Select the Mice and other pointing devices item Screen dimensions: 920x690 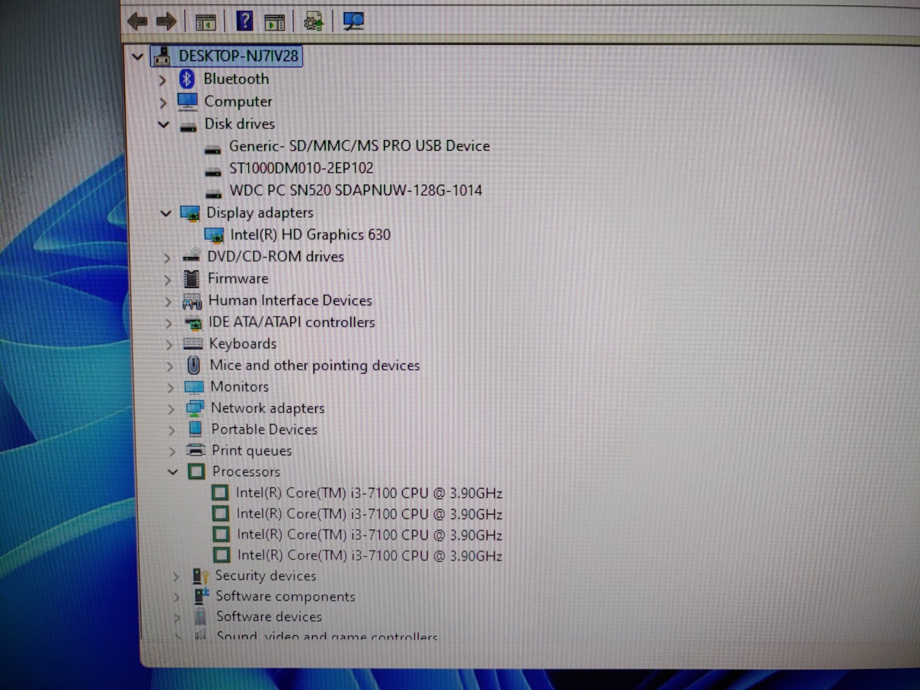point(314,365)
